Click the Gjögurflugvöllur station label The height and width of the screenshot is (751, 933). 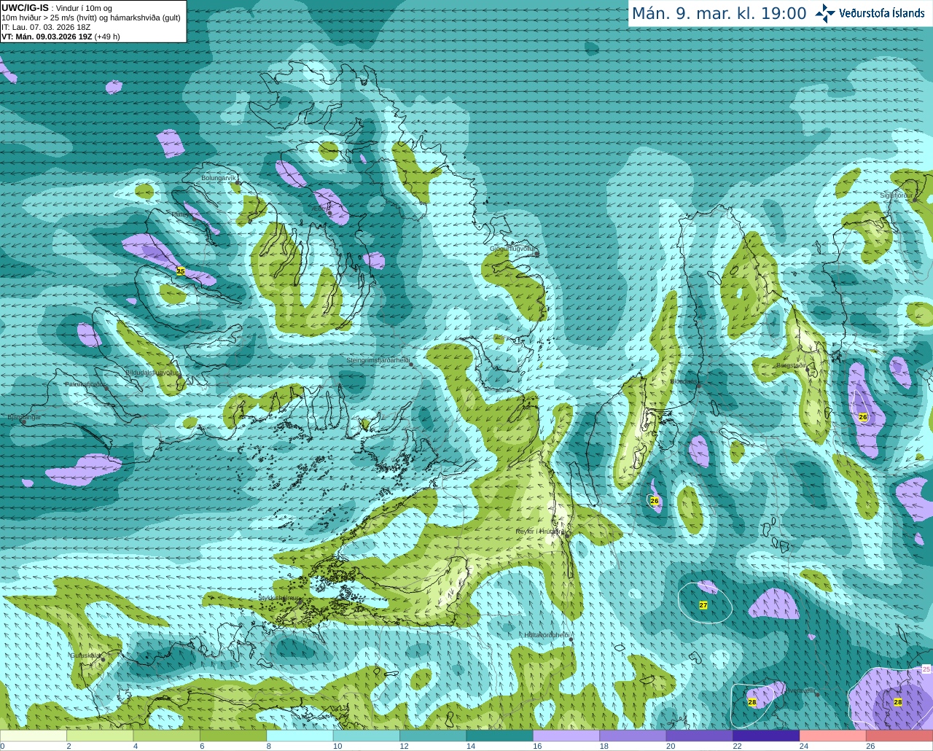(x=512, y=249)
